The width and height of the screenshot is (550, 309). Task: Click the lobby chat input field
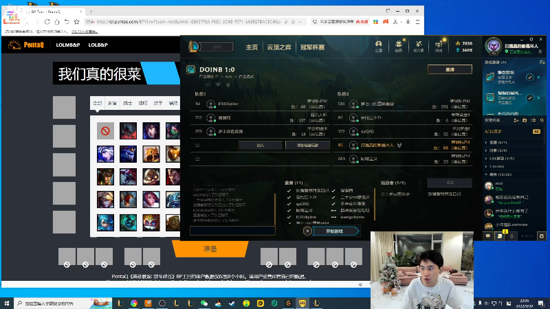click(232, 231)
